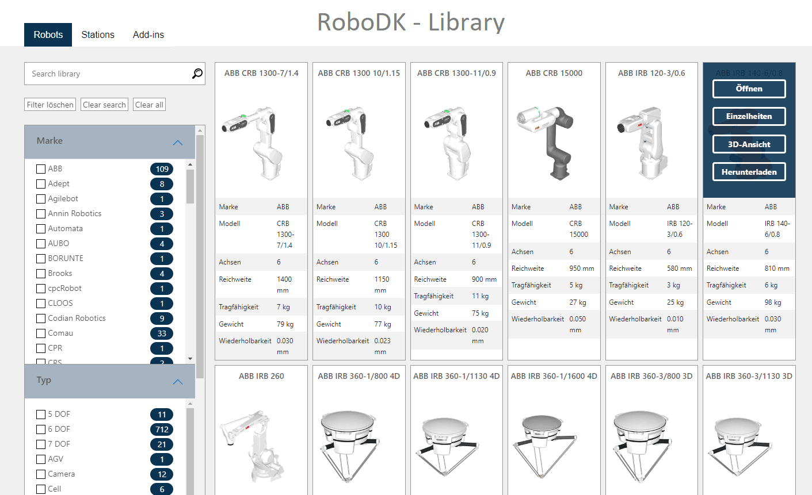Image resolution: width=812 pixels, height=495 pixels.
Task: Click the brand list scroll-up arrow
Action: (190, 165)
